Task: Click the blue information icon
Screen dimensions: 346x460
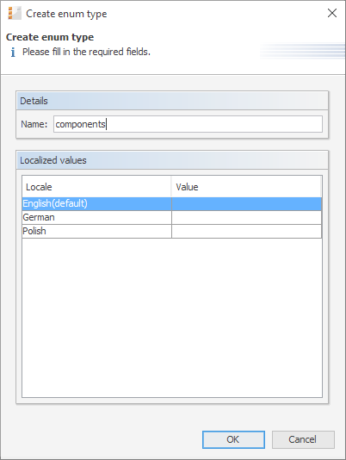Action: click(x=13, y=53)
